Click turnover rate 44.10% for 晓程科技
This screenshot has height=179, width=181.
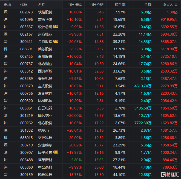click(119, 175)
